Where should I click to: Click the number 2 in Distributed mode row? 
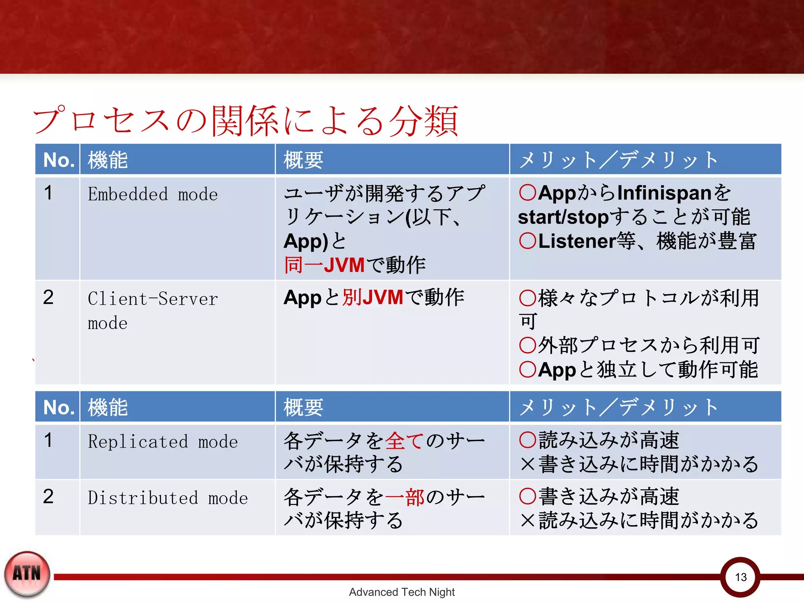coord(48,497)
